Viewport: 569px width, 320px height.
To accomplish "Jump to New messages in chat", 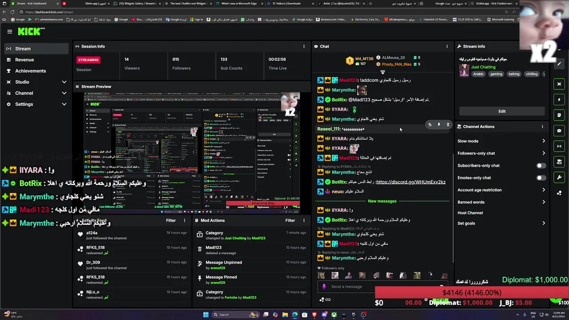I will point(382,201).
